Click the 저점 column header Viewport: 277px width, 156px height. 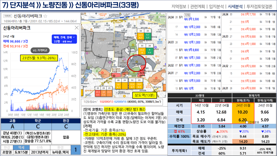[x=201, y=100]
